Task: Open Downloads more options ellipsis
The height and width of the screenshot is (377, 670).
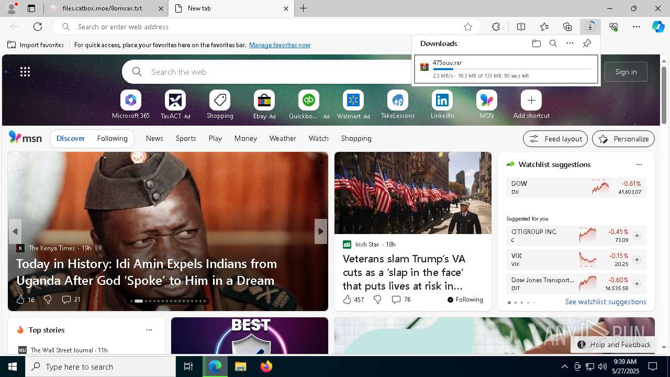Action: click(570, 43)
